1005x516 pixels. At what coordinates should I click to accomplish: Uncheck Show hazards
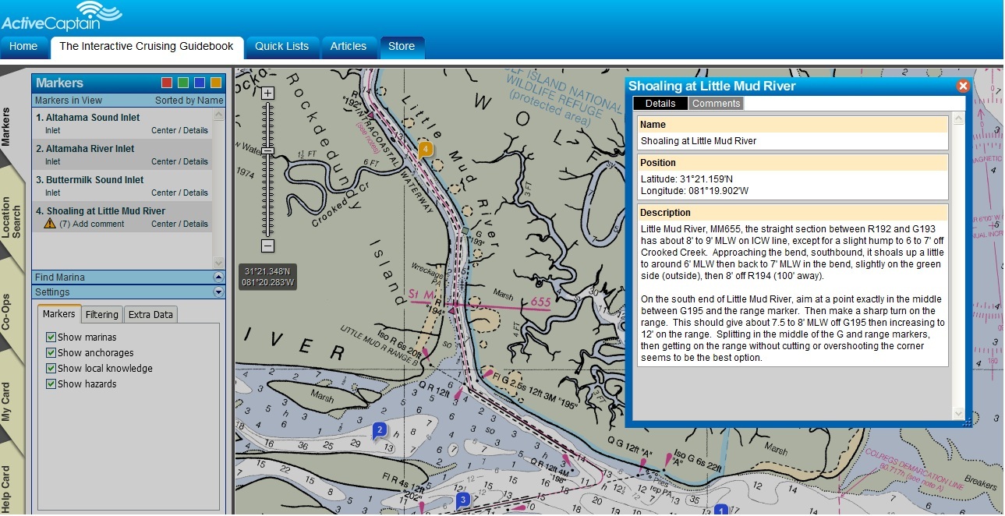click(x=51, y=384)
